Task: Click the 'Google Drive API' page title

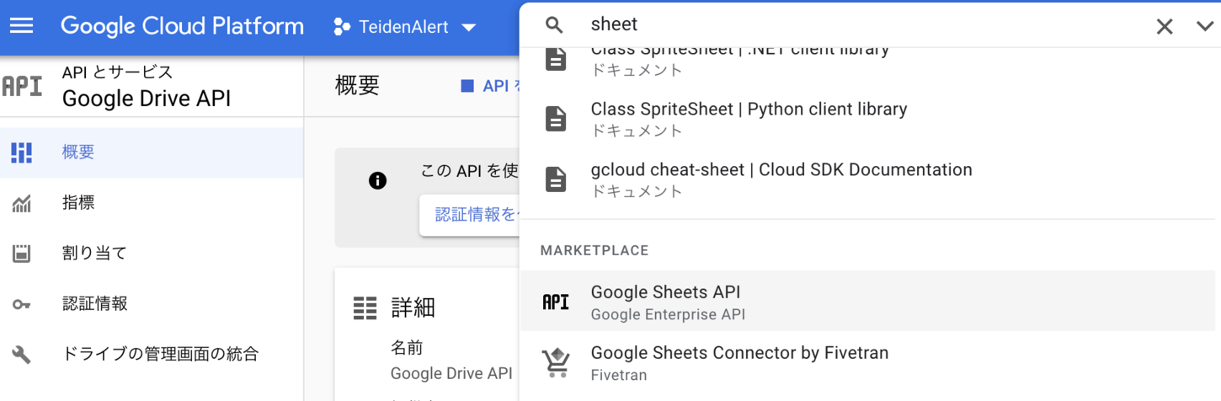Action: [147, 99]
